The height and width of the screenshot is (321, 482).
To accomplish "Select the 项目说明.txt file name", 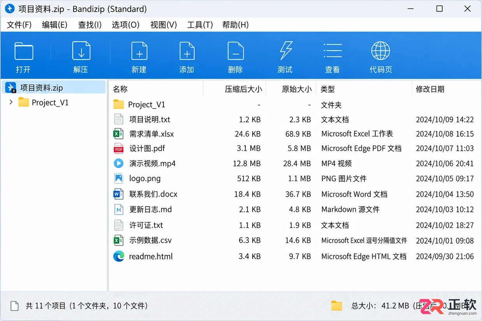I will click(x=150, y=119).
